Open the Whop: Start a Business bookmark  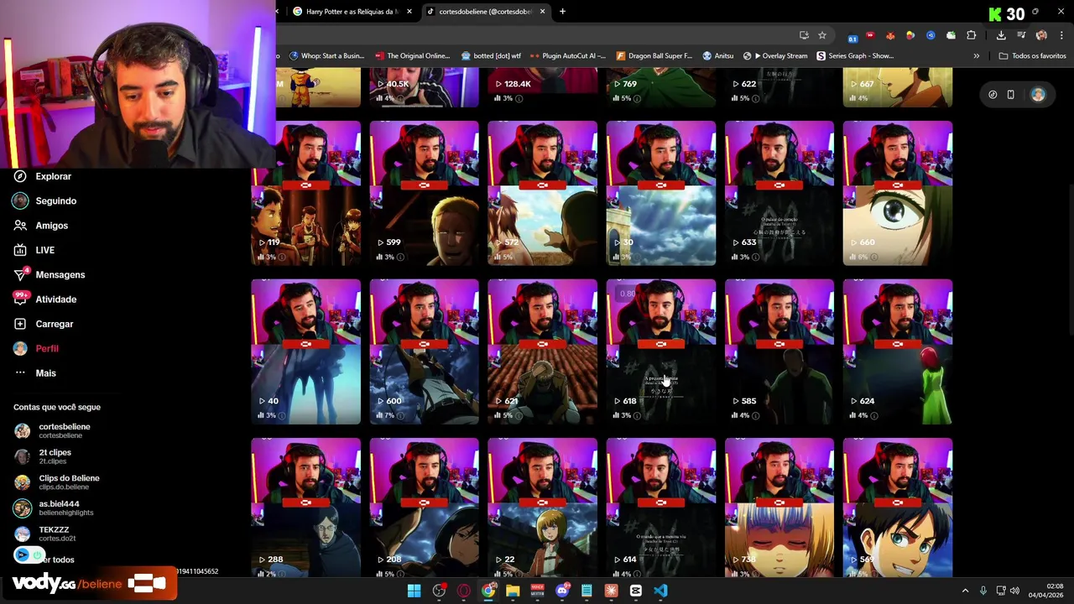coord(326,56)
